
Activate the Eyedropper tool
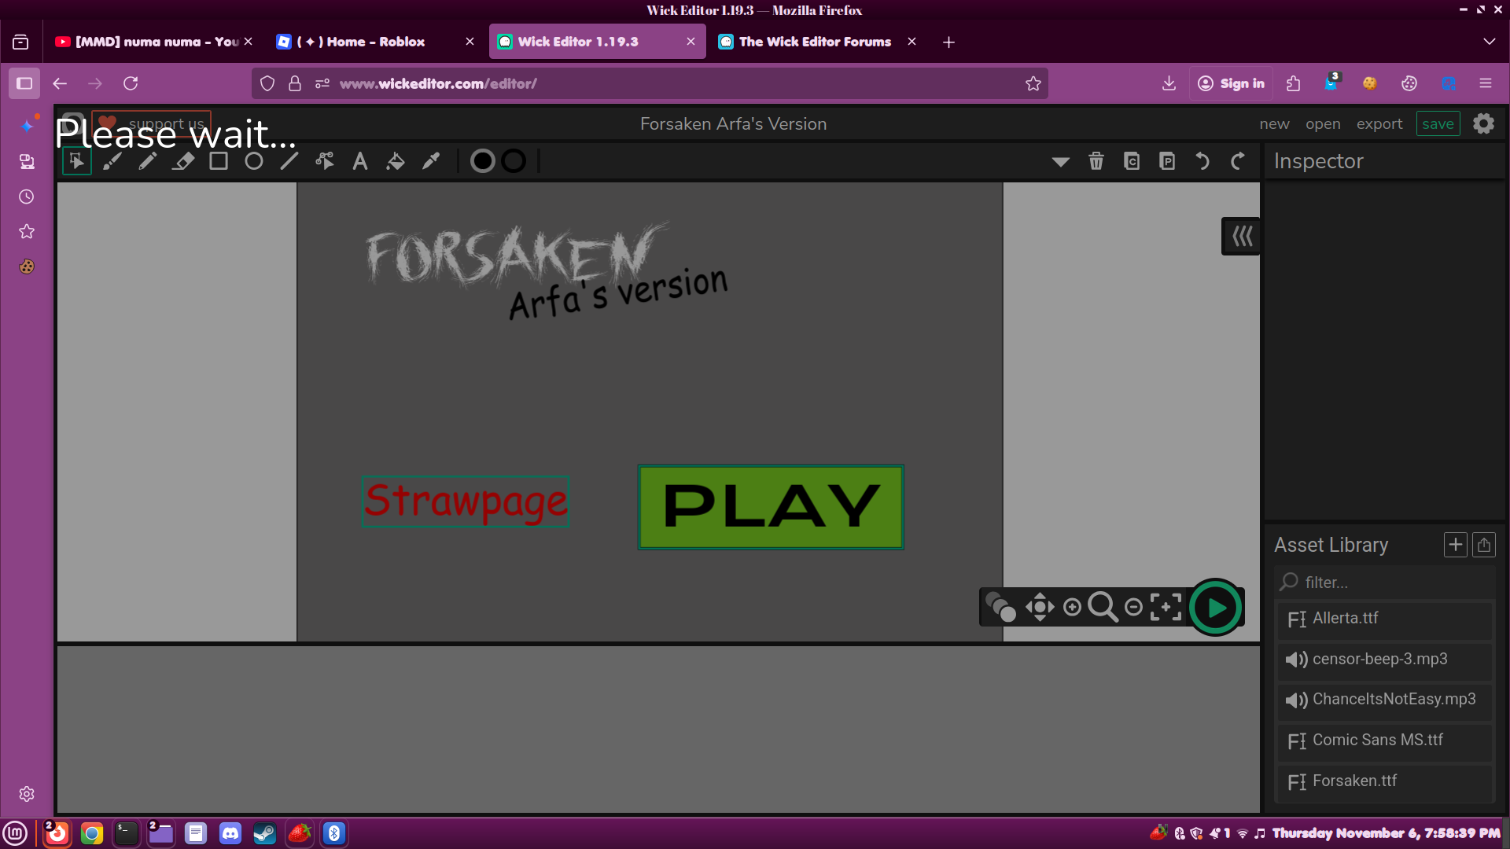point(431,161)
